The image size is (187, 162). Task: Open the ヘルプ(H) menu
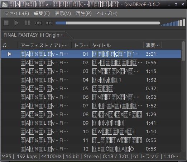tap(107, 13)
